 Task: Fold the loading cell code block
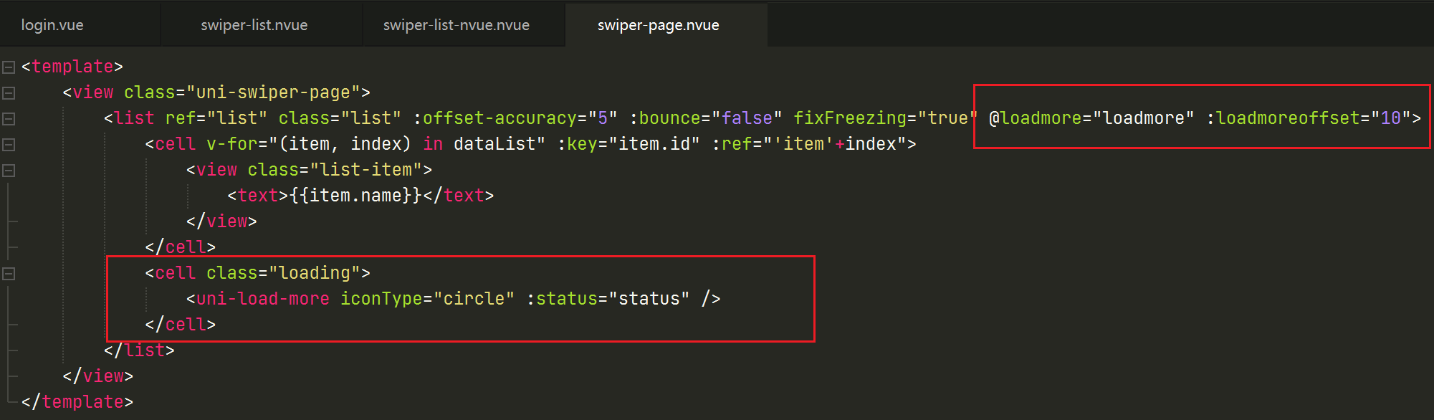(x=9, y=274)
